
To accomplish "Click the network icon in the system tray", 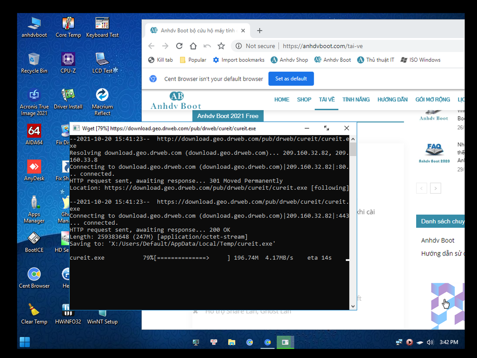I will 399,342.
